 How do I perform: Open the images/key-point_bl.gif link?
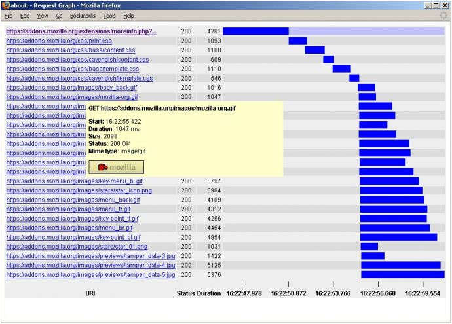73,238
